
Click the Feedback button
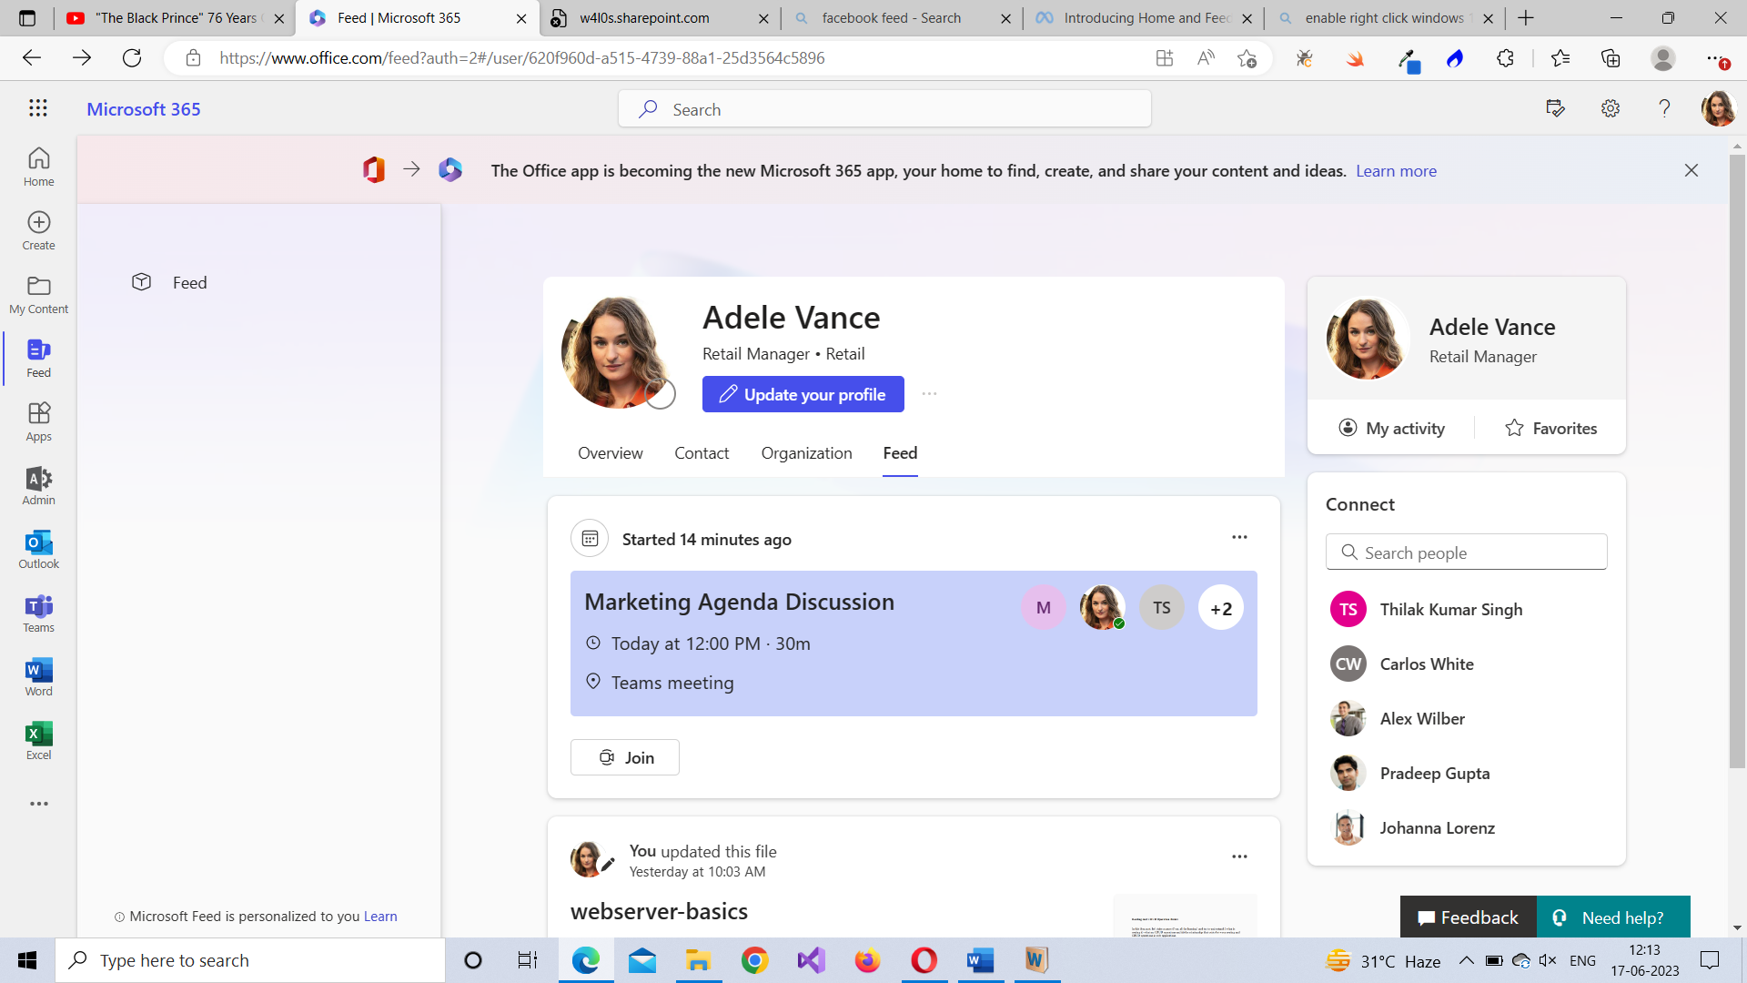(1468, 917)
